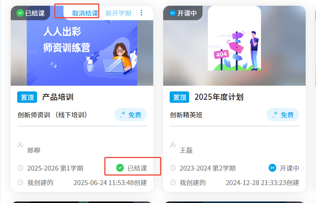Open the 404 signpost cover image

coord(234,38)
